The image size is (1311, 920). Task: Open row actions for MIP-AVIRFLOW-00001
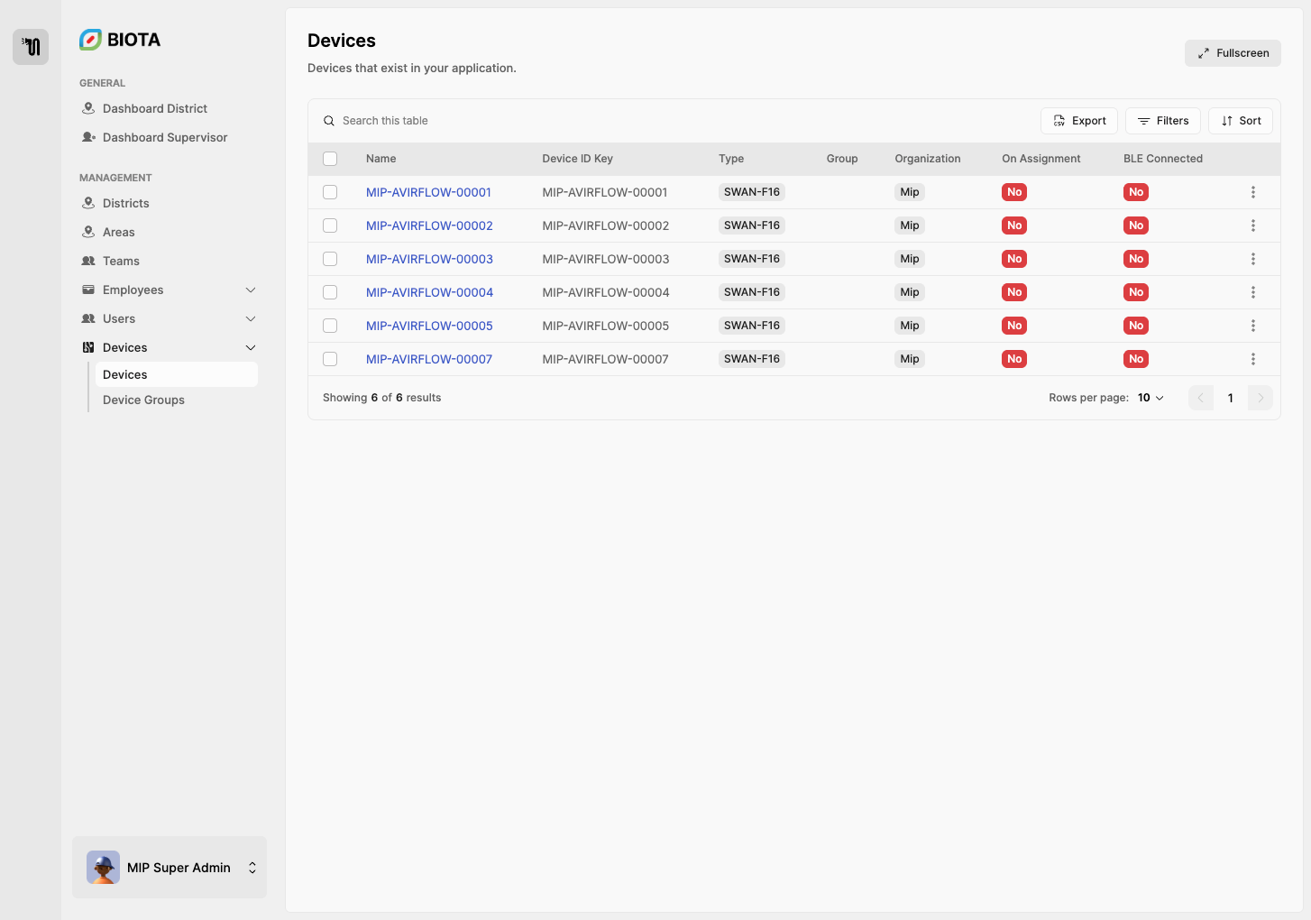click(1252, 192)
